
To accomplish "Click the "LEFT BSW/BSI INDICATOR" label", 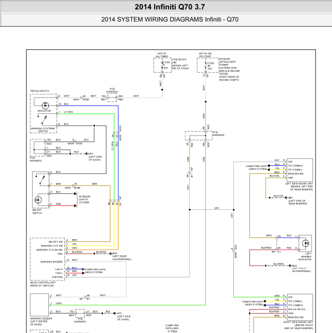I will [x=305, y=256].
